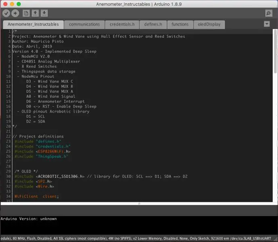Click the green zoom window button
This screenshot has width=278, height=242.
(19, 4)
